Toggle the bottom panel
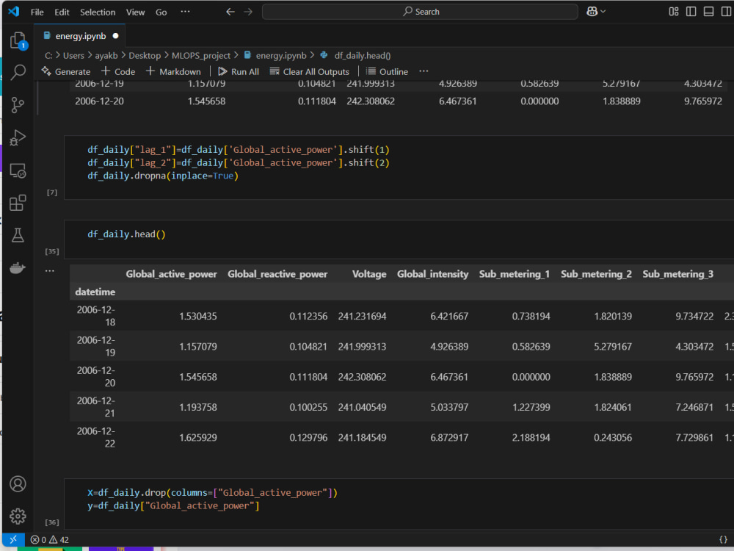The height and width of the screenshot is (551, 734). pyautogui.click(x=709, y=12)
